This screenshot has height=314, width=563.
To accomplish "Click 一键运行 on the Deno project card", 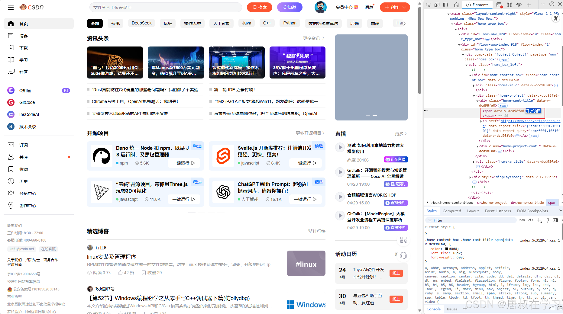I will [184, 163].
